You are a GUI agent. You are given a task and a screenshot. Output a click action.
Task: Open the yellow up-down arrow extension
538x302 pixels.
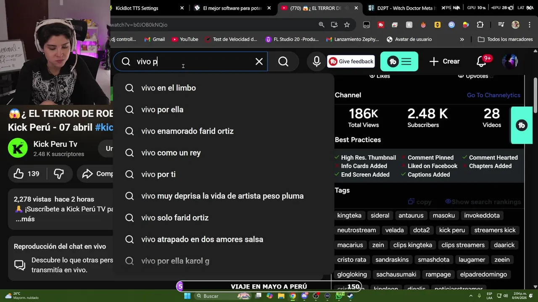click(x=438, y=25)
